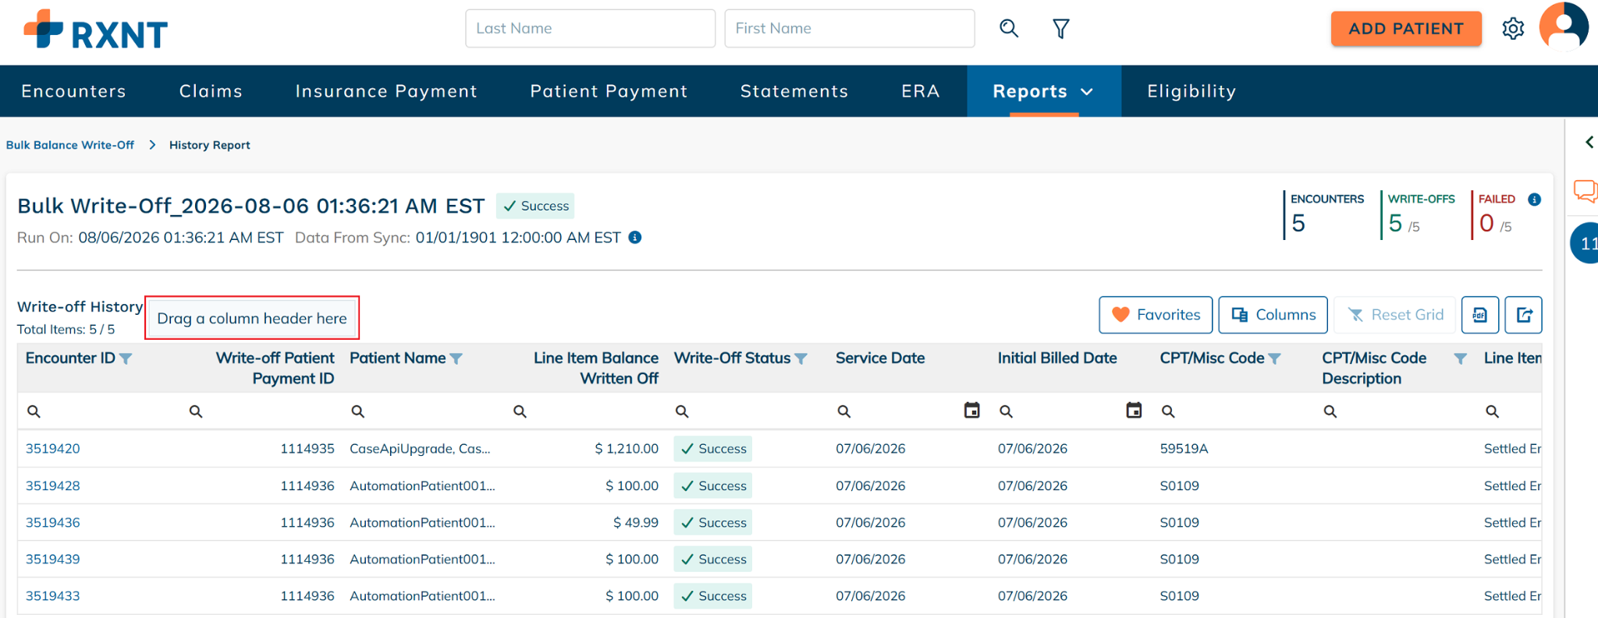Click search icon under Patient Name column

pos(357,411)
